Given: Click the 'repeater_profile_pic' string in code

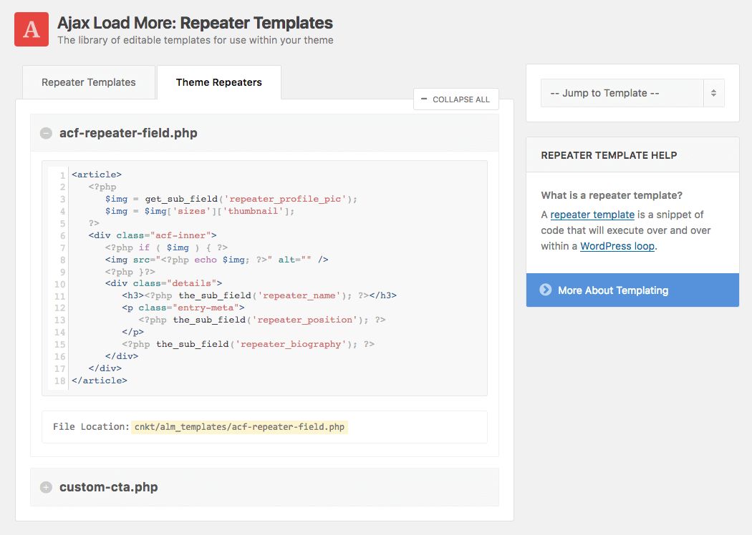Looking at the screenshot, I should point(285,199).
